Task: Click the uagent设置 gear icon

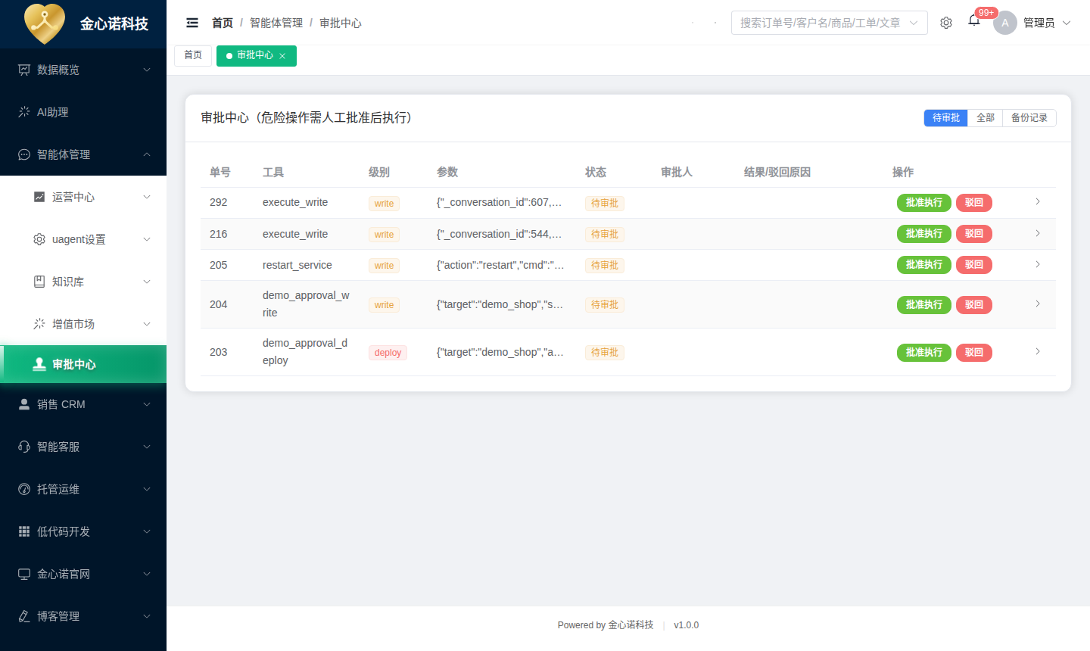Action: tap(39, 239)
